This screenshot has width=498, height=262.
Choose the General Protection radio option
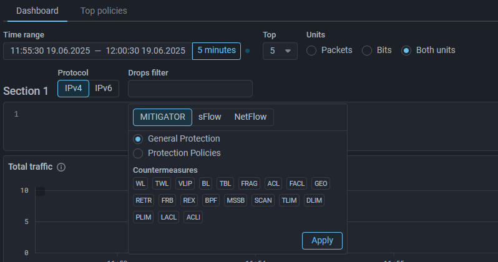coord(138,138)
